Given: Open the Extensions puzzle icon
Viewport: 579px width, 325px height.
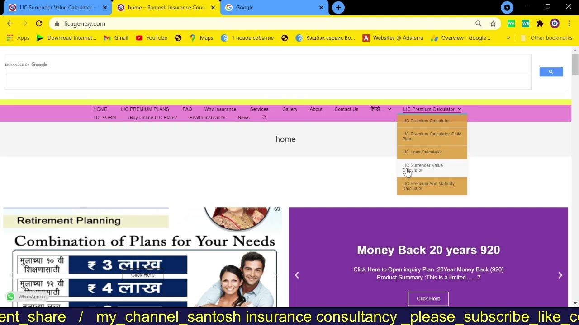Looking at the screenshot, I should click(x=540, y=23).
